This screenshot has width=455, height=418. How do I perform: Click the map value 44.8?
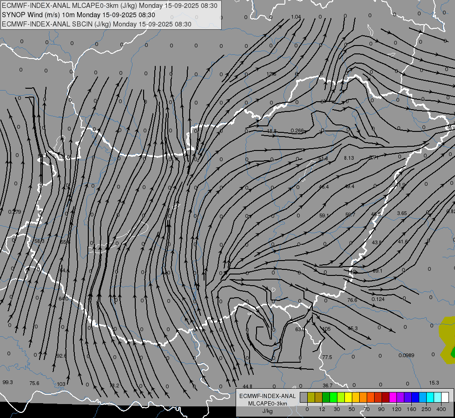pyautogui.click(x=247, y=387)
